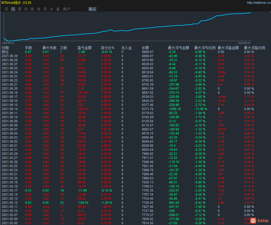Select the 2021.06.21 date row
Screen dimensions: 271x225
(x=10, y=84)
